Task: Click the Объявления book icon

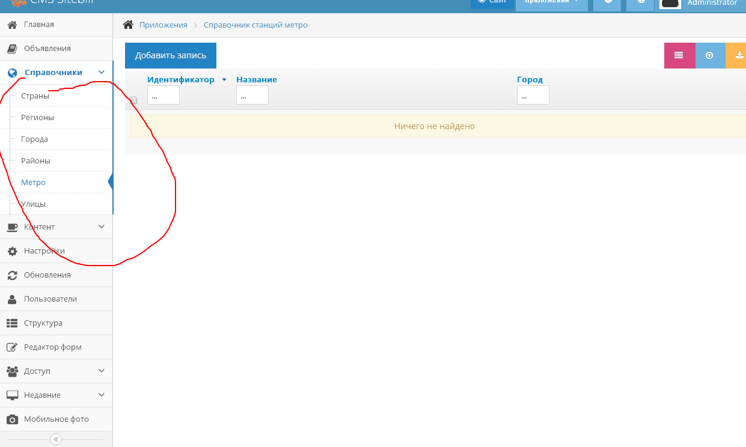Action: point(12,49)
